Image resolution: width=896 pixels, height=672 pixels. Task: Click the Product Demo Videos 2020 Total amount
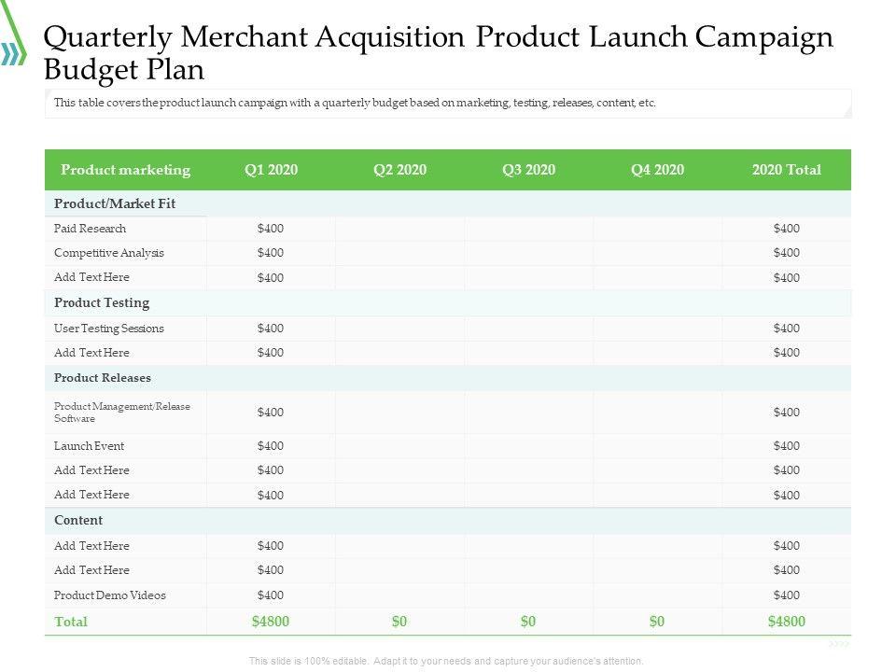pos(786,595)
